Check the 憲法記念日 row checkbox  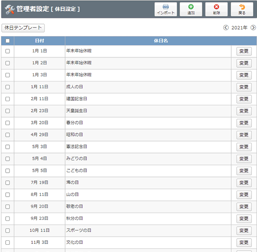tap(8, 147)
